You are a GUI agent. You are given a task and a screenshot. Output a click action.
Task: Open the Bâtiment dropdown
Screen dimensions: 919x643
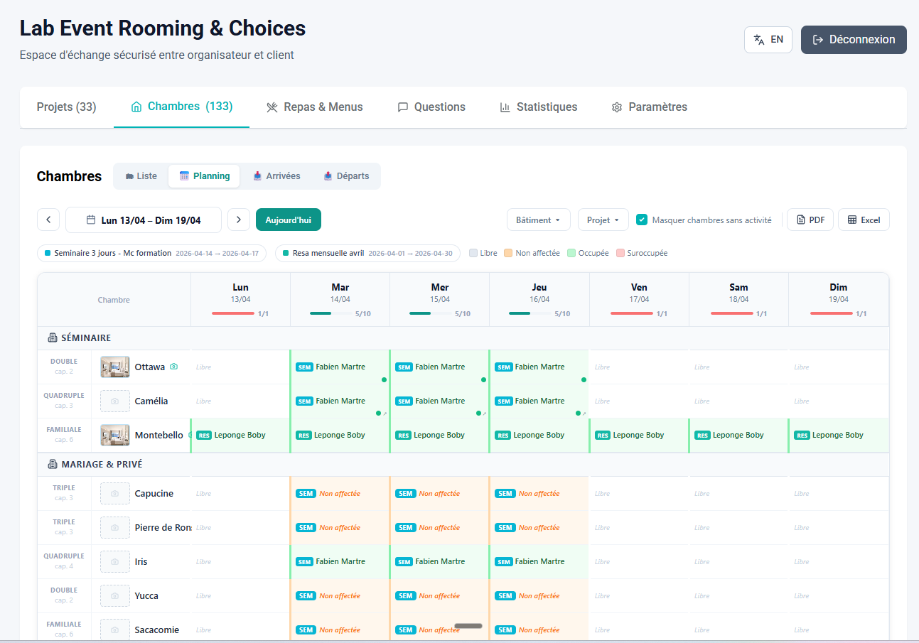(x=538, y=220)
